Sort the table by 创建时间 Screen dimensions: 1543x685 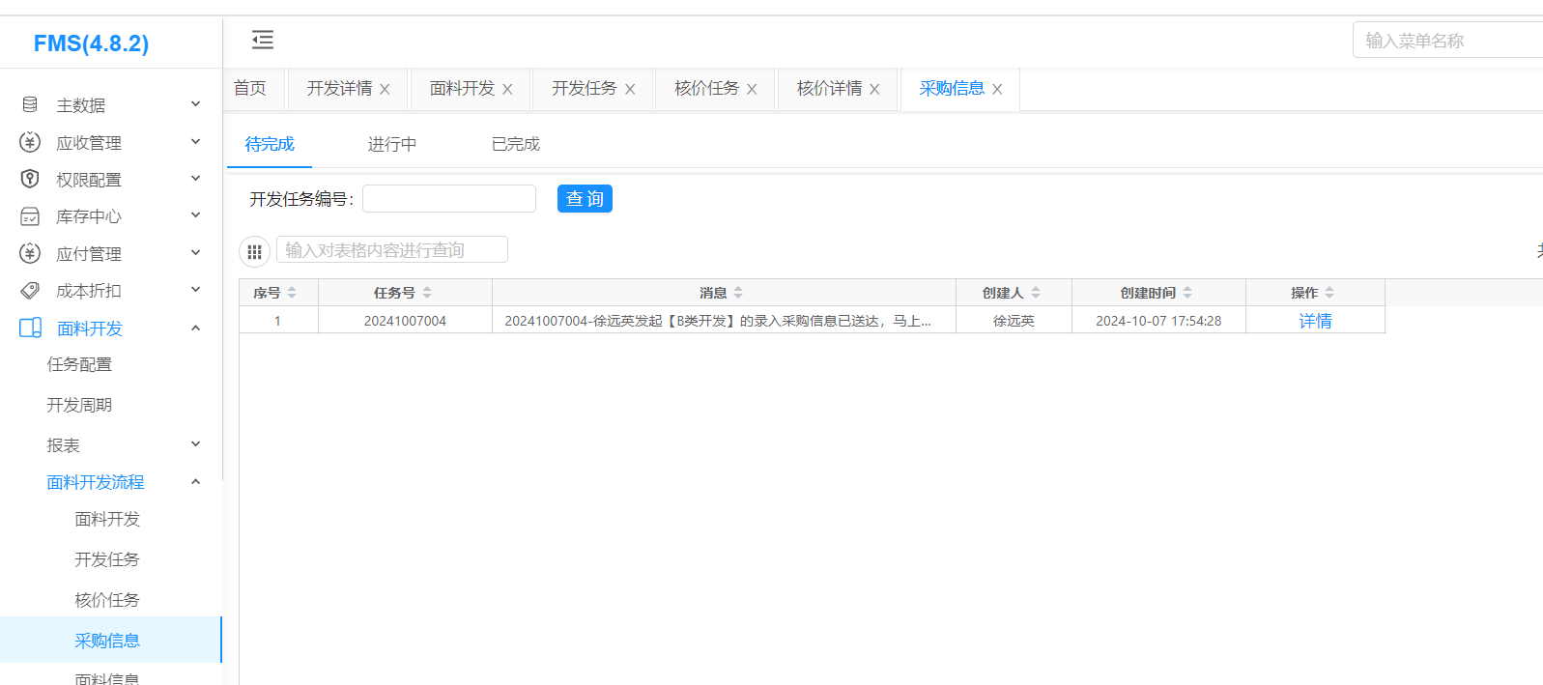click(1187, 293)
